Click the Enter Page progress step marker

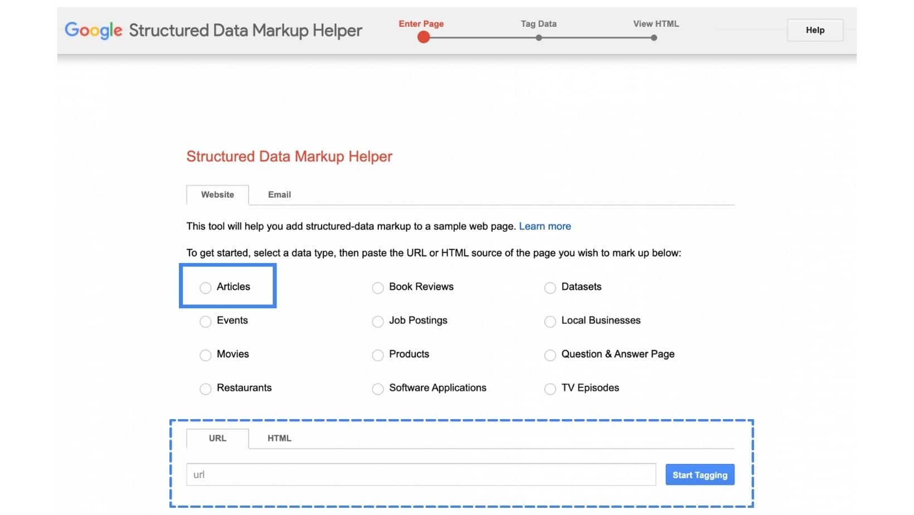tap(423, 37)
